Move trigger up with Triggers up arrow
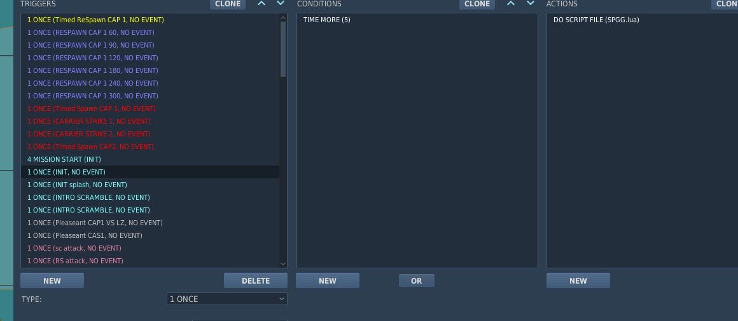Screen dimensions: 738x321 coord(261,3)
